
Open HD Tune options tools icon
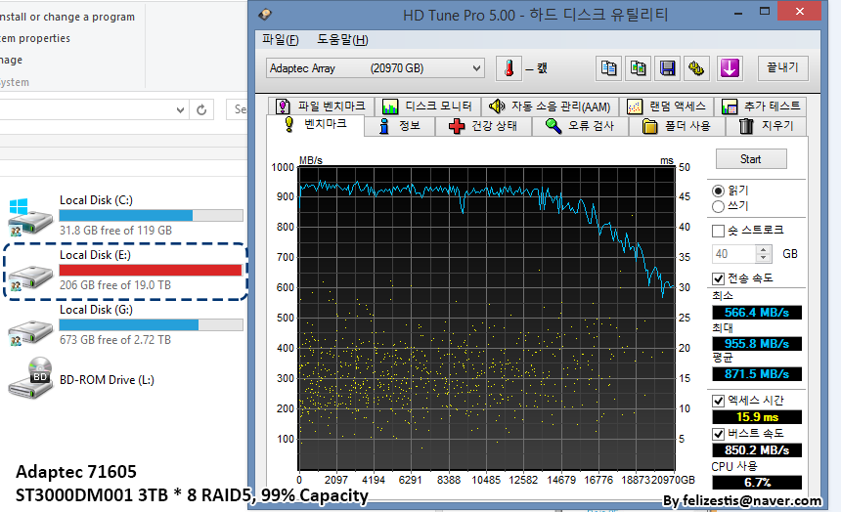click(696, 68)
